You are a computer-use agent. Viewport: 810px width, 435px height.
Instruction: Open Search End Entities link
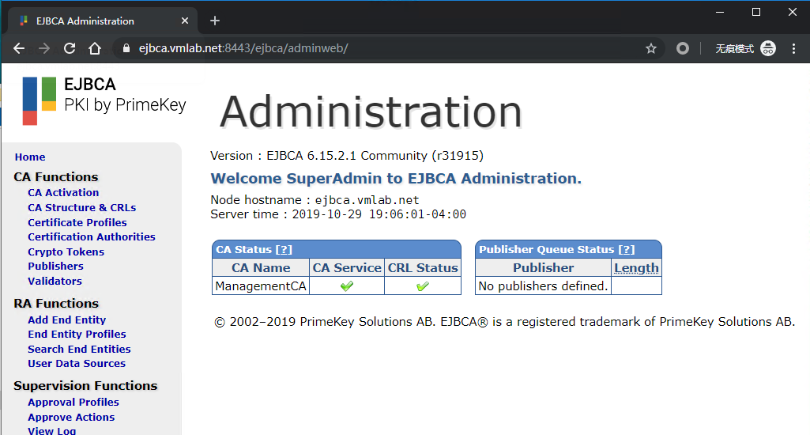click(79, 349)
